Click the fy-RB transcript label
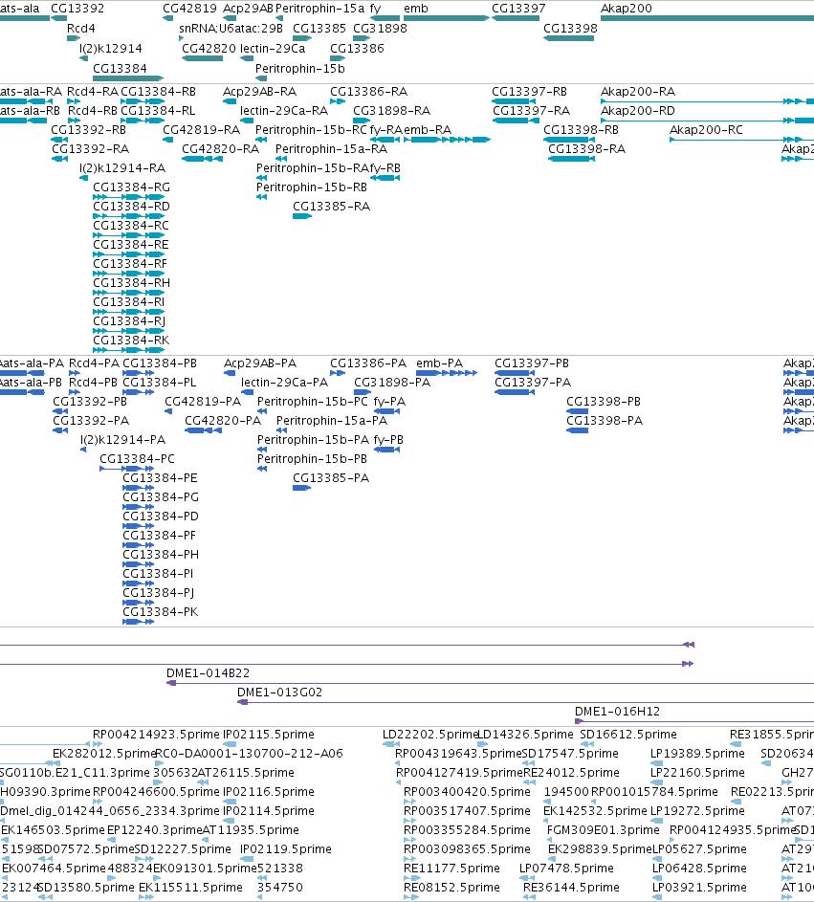The height and width of the screenshot is (902, 814). [385, 168]
